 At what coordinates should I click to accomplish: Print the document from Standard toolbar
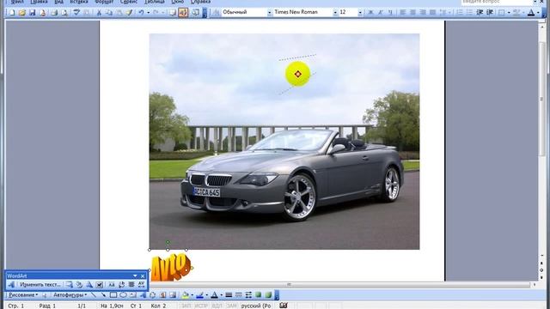point(53,13)
